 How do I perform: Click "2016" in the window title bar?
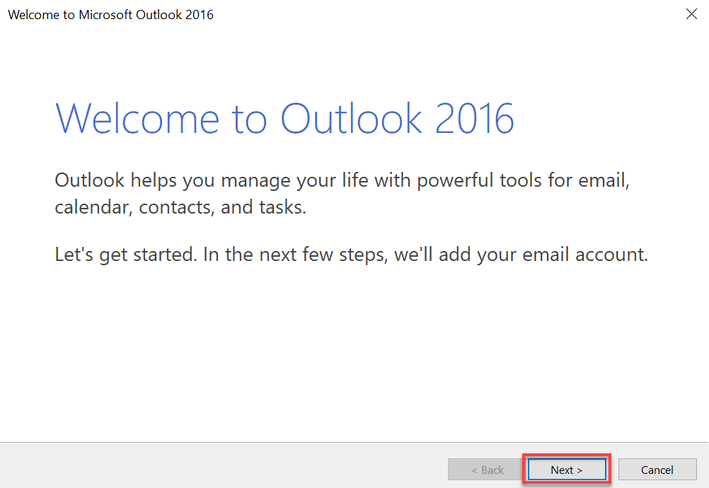tap(200, 14)
